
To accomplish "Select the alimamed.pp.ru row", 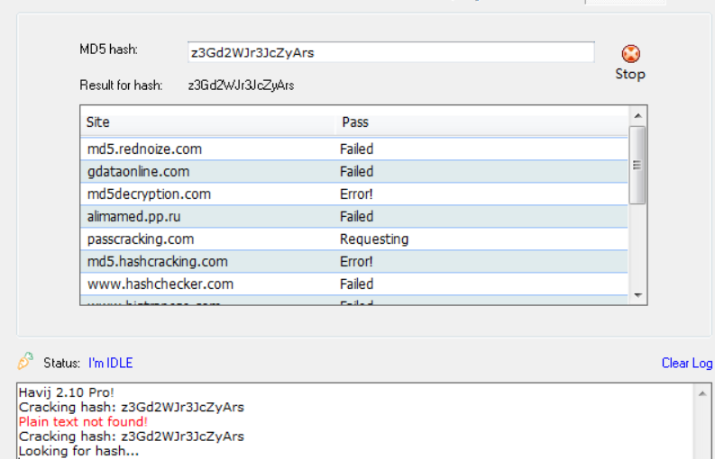I will (x=353, y=216).
